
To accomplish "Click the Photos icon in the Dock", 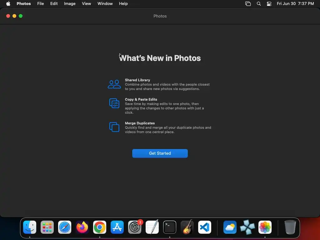I will (x=265, y=227).
